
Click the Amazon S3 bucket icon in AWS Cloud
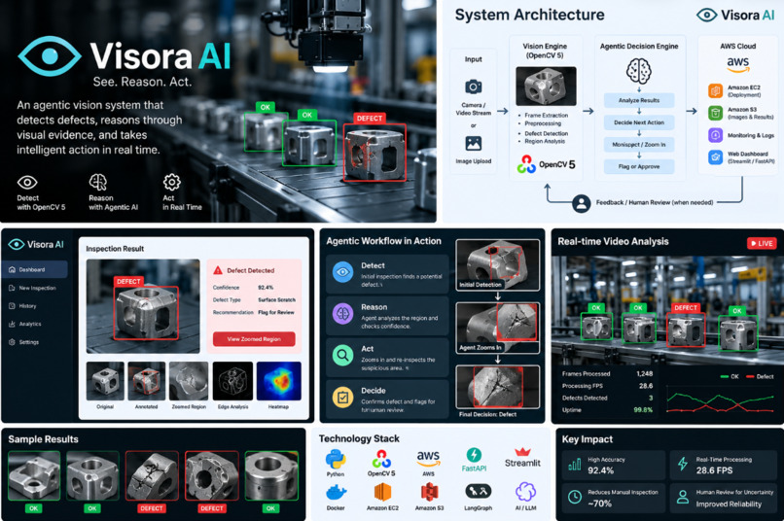click(x=715, y=113)
